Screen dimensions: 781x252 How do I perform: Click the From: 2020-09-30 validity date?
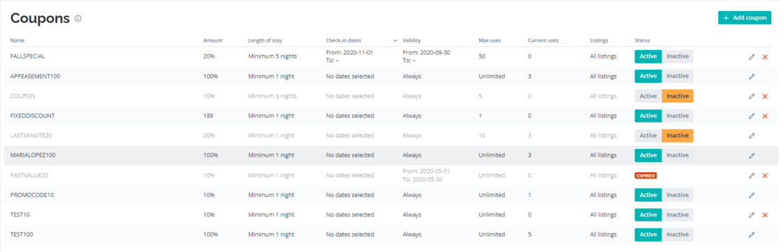pyautogui.click(x=426, y=52)
